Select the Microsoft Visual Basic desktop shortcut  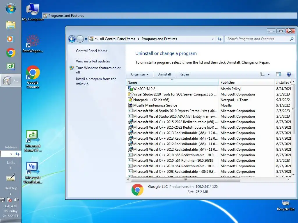click(x=33, y=173)
